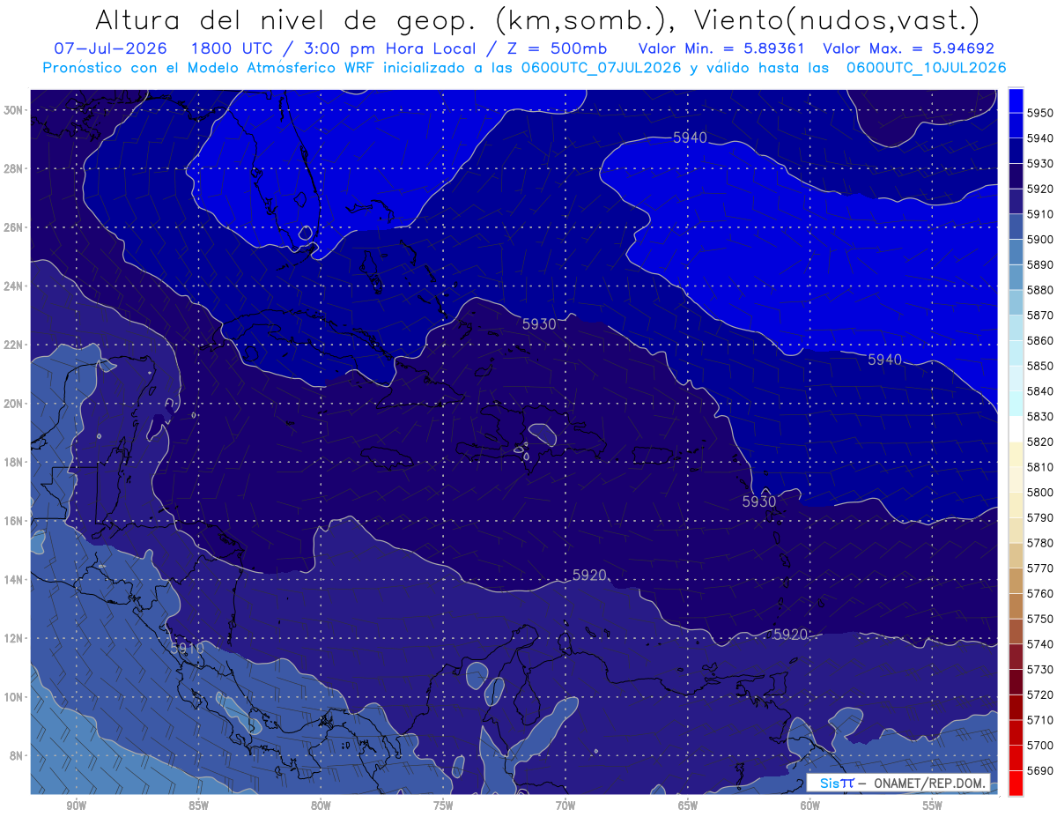Viewport: 1057px width, 817px height.
Task: Click the colorbar swatch between 5840 and 5850
Action: pos(1016,378)
